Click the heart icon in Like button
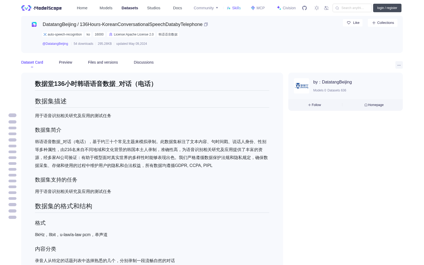This screenshot has height=265, width=424. click(349, 23)
